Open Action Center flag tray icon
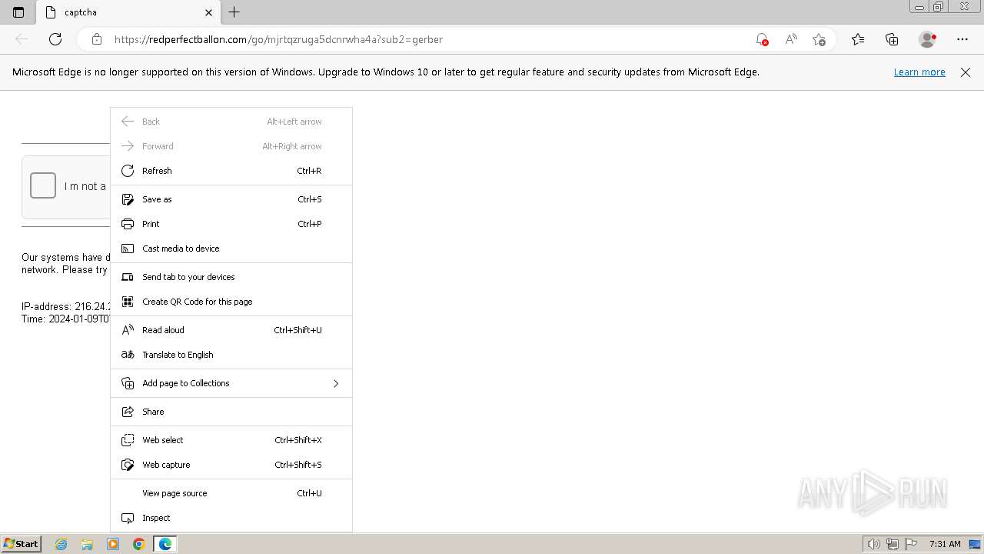Screen dimensions: 984x554 pyautogui.click(x=910, y=544)
